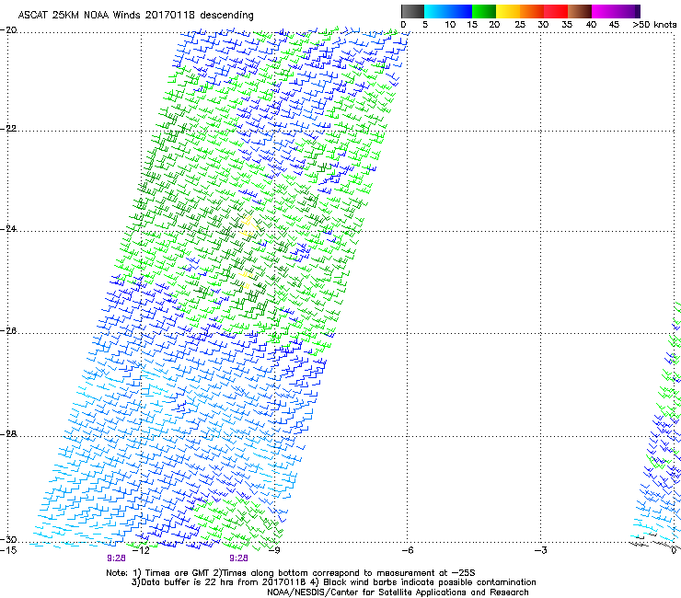The width and height of the screenshot is (681, 598).
Task: Pick the brown 35-40 knots legend segment
Action: (580, 11)
